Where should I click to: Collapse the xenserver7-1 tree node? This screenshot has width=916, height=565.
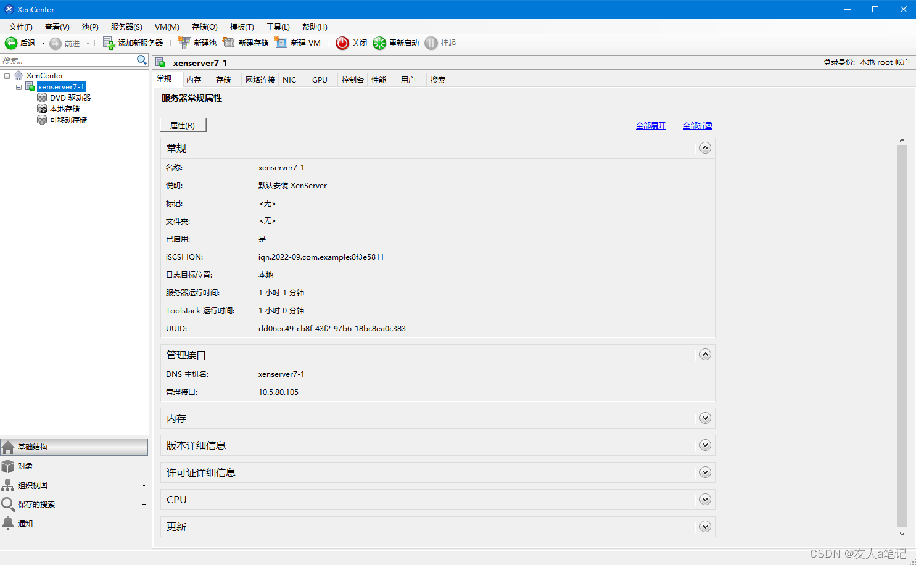(19, 87)
